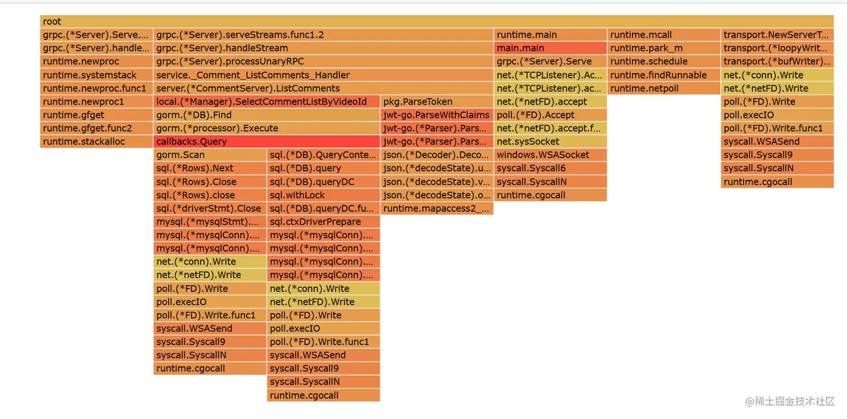Select the sql.(*DB).queryDC.fu... frame
Viewport: 847px width, 419px height.
[324, 208]
